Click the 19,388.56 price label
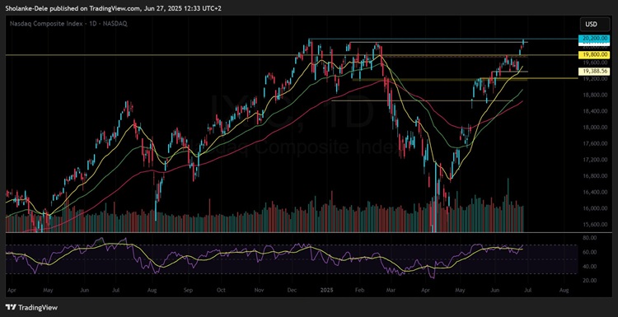The width and height of the screenshot is (618, 317). click(594, 72)
